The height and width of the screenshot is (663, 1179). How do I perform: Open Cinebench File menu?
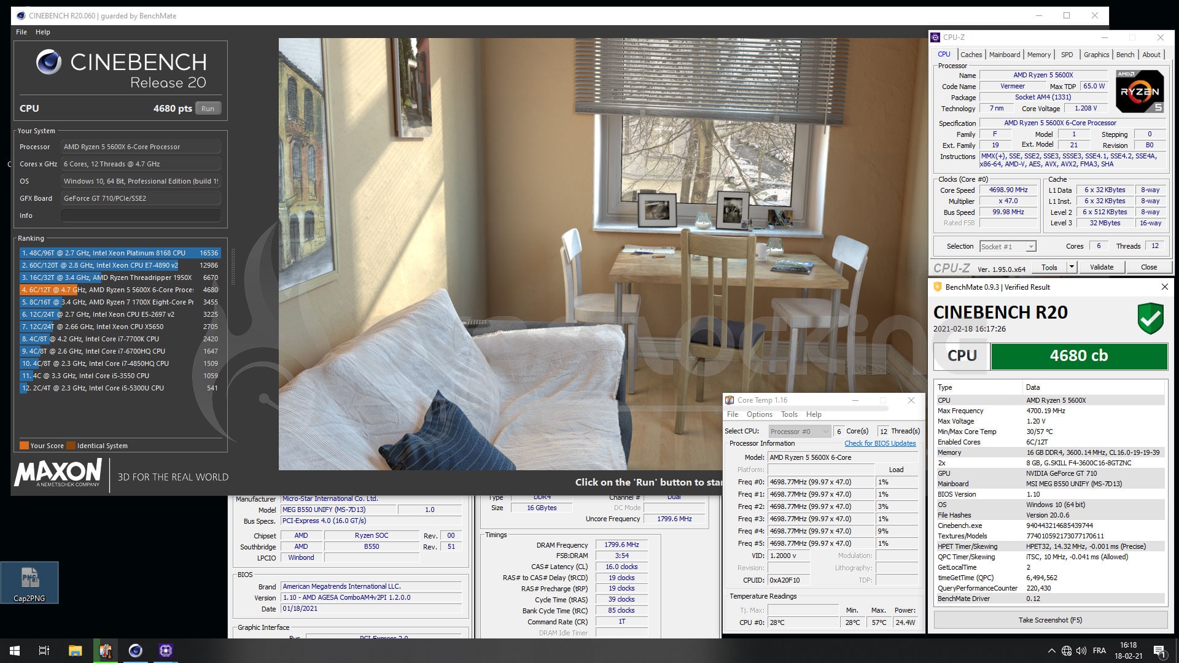pyautogui.click(x=21, y=32)
